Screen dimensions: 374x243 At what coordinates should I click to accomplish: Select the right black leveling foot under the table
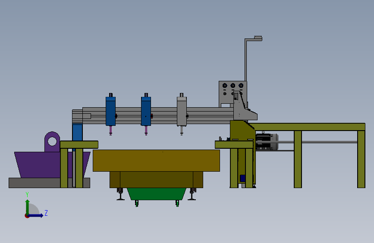[192, 194]
